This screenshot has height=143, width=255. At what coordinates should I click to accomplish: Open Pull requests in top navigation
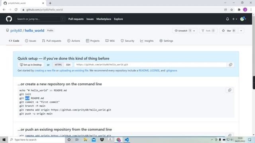pos(76,19)
